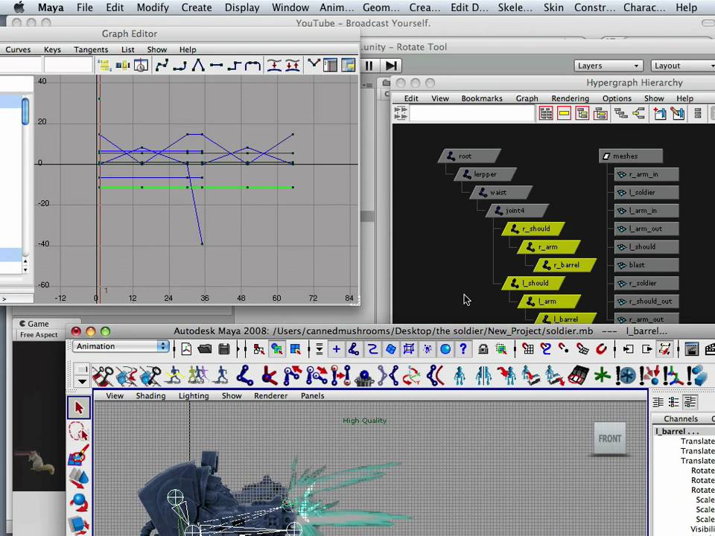Toggle the Snap to Curves icon
715x536 pixels.
click(x=546, y=349)
